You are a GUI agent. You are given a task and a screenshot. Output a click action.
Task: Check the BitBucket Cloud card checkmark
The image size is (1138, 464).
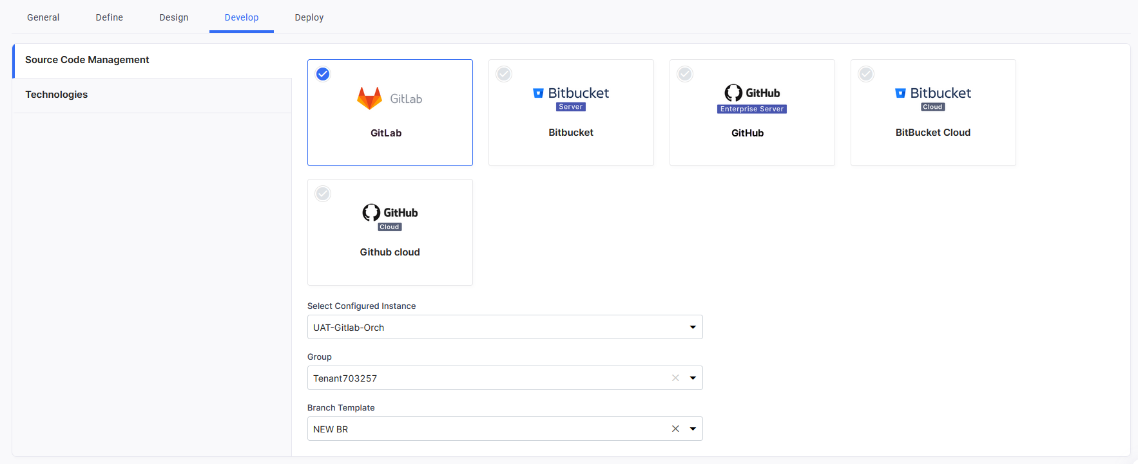click(x=866, y=74)
